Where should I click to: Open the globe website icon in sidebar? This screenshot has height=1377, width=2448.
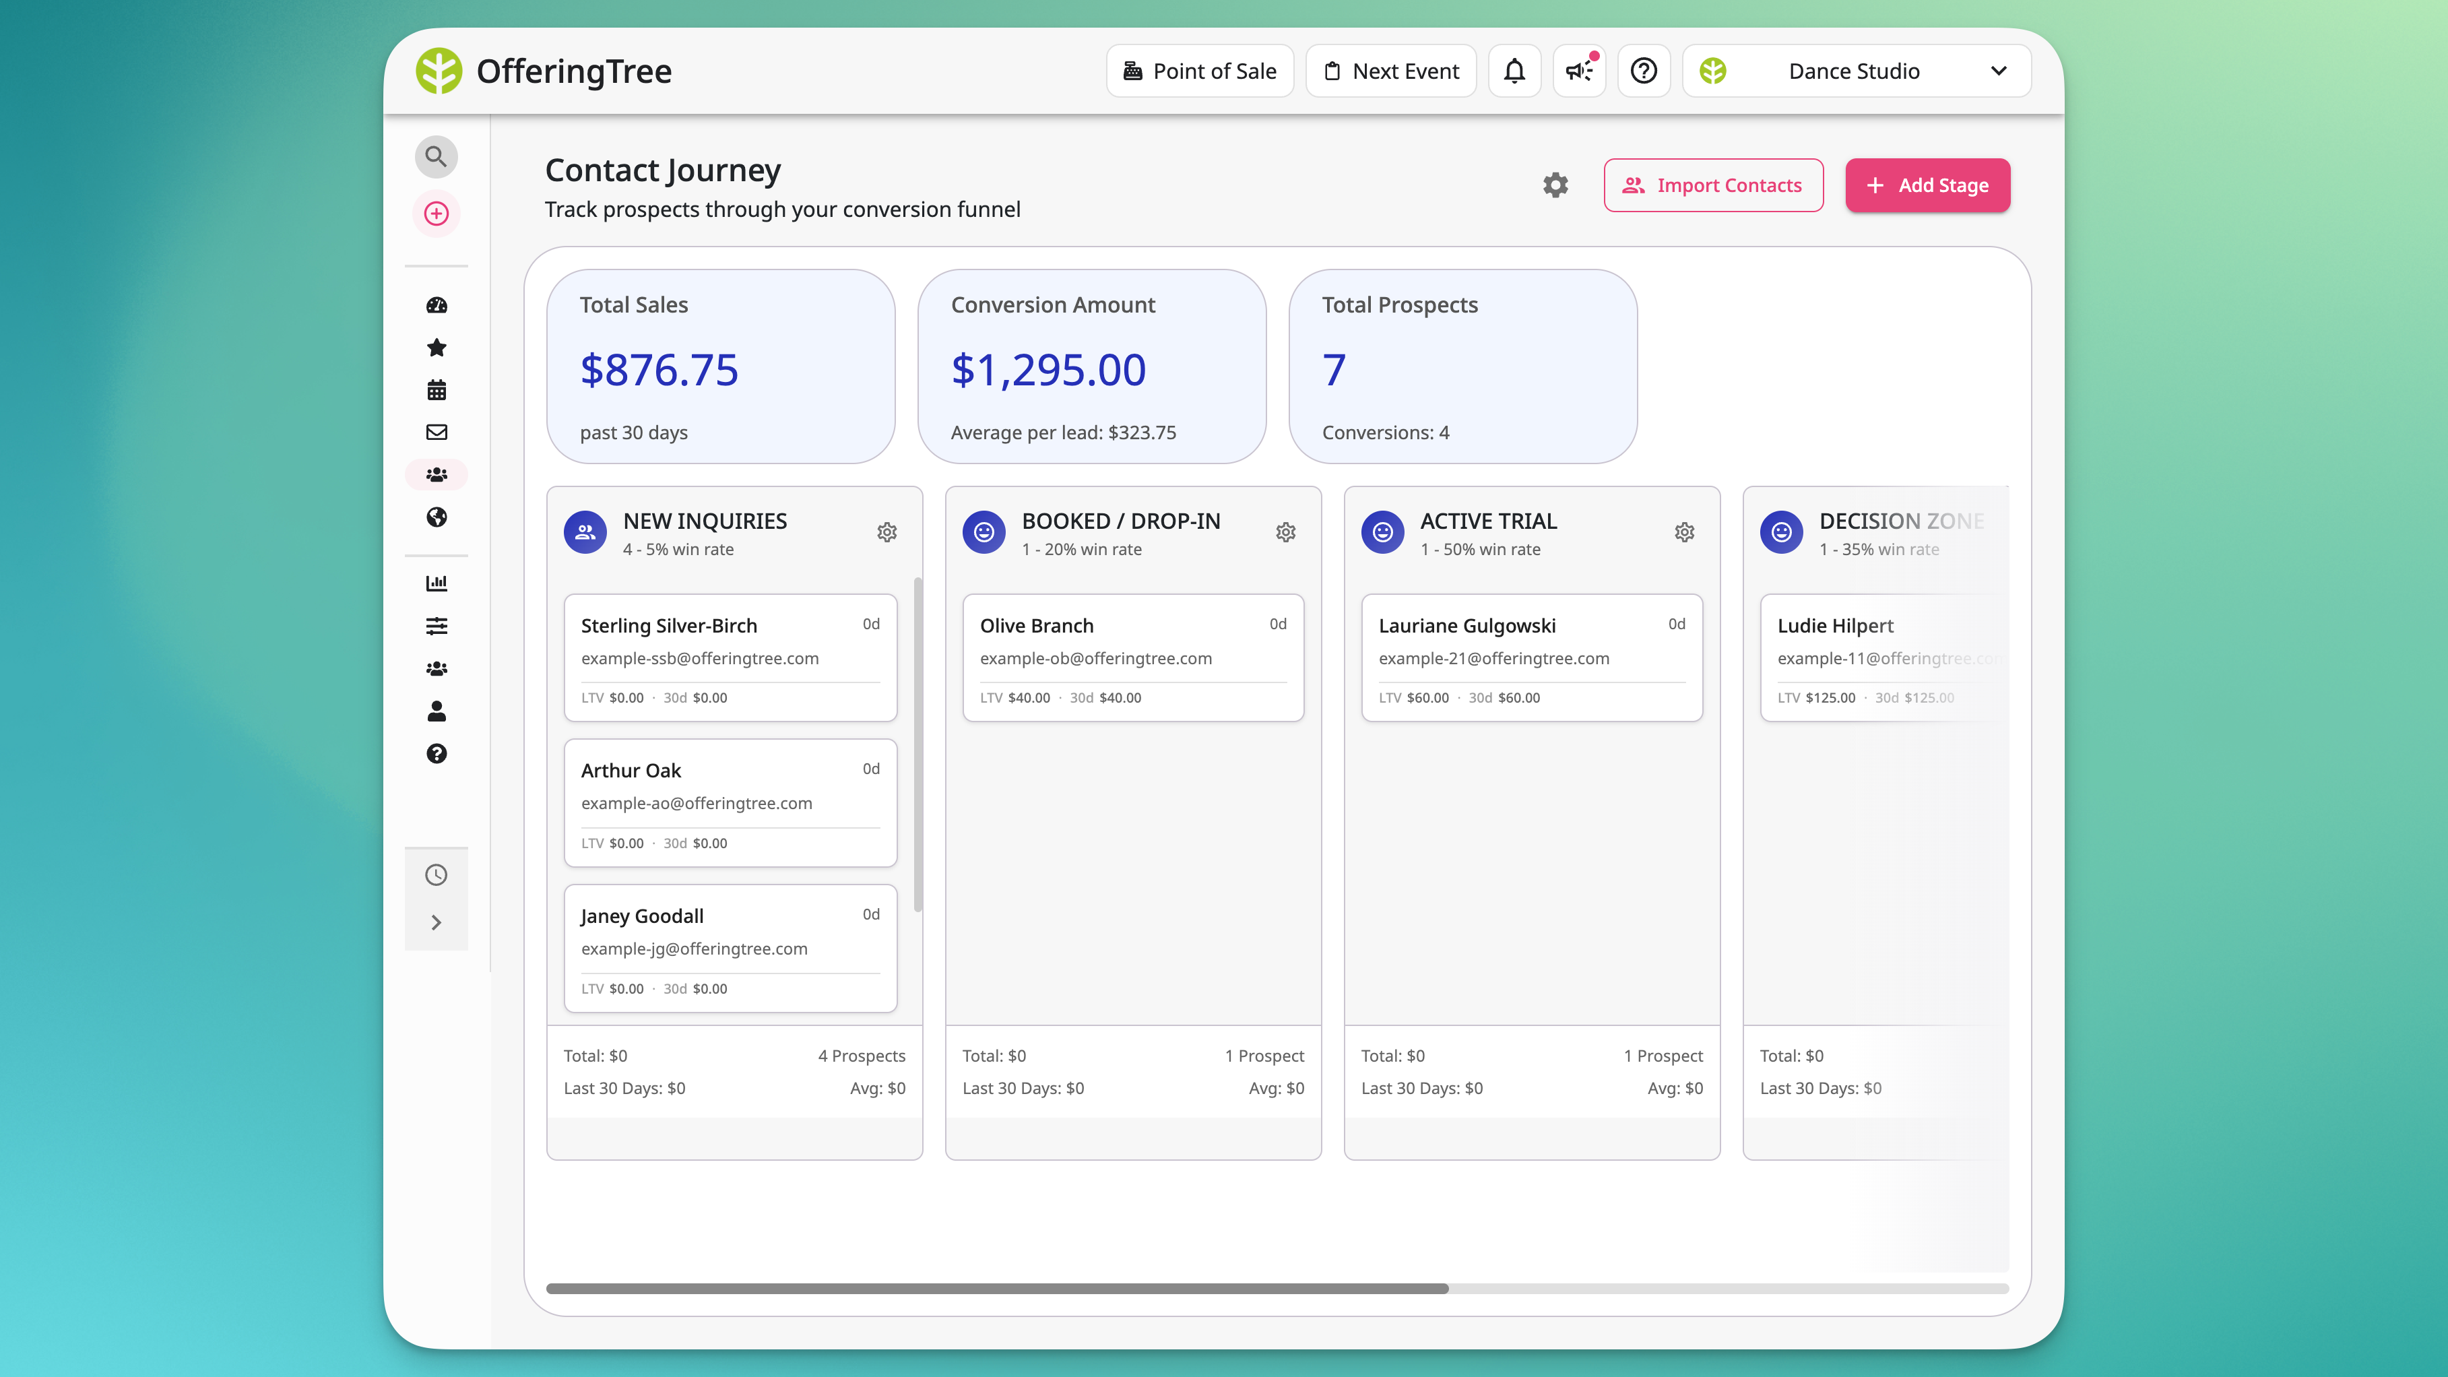tap(437, 517)
